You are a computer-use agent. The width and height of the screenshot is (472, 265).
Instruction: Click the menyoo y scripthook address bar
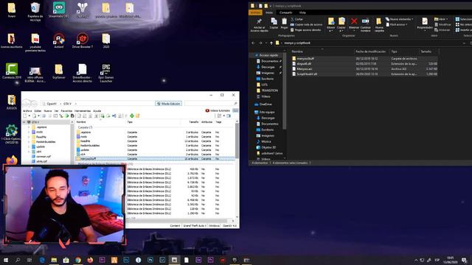coord(370,43)
